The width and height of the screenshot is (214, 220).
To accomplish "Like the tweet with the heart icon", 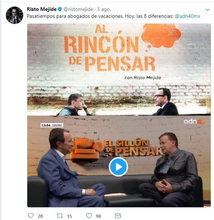I will tap(89, 216).
